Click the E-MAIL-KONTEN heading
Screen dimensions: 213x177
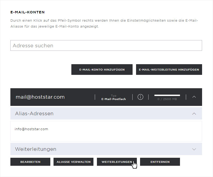28,12
